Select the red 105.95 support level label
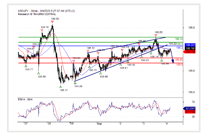 point(179,60)
